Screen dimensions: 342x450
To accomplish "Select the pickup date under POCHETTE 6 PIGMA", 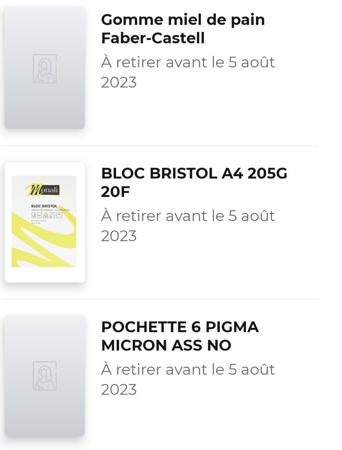I will point(188,379).
